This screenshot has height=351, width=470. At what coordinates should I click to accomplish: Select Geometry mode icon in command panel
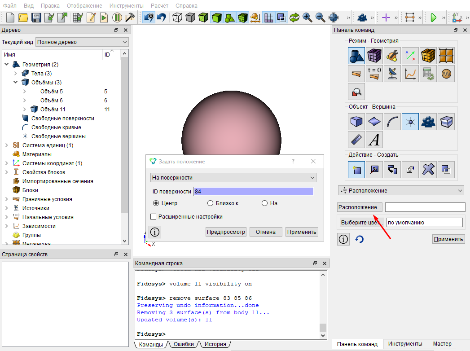click(356, 56)
